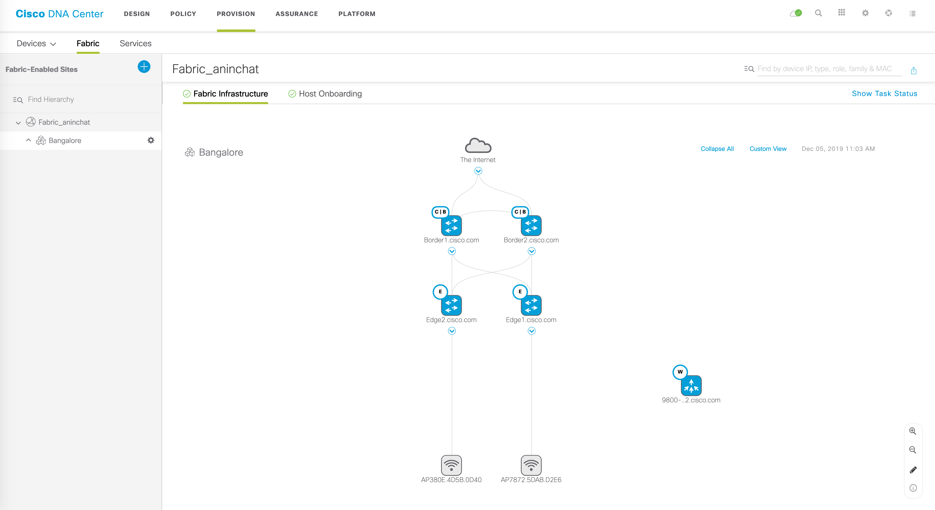Open the Devices dropdown menu
Image resolution: width=935 pixels, height=510 pixels.
(x=36, y=43)
